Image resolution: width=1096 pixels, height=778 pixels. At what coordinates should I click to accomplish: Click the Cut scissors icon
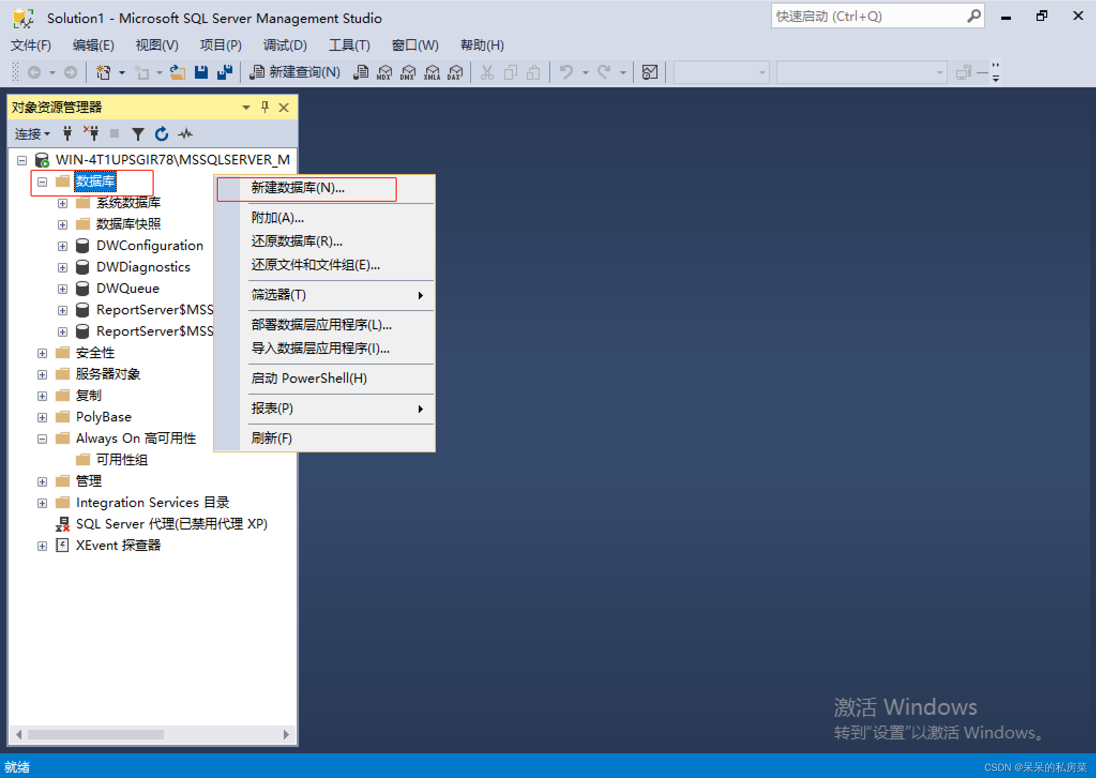click(x=487, y=72)
